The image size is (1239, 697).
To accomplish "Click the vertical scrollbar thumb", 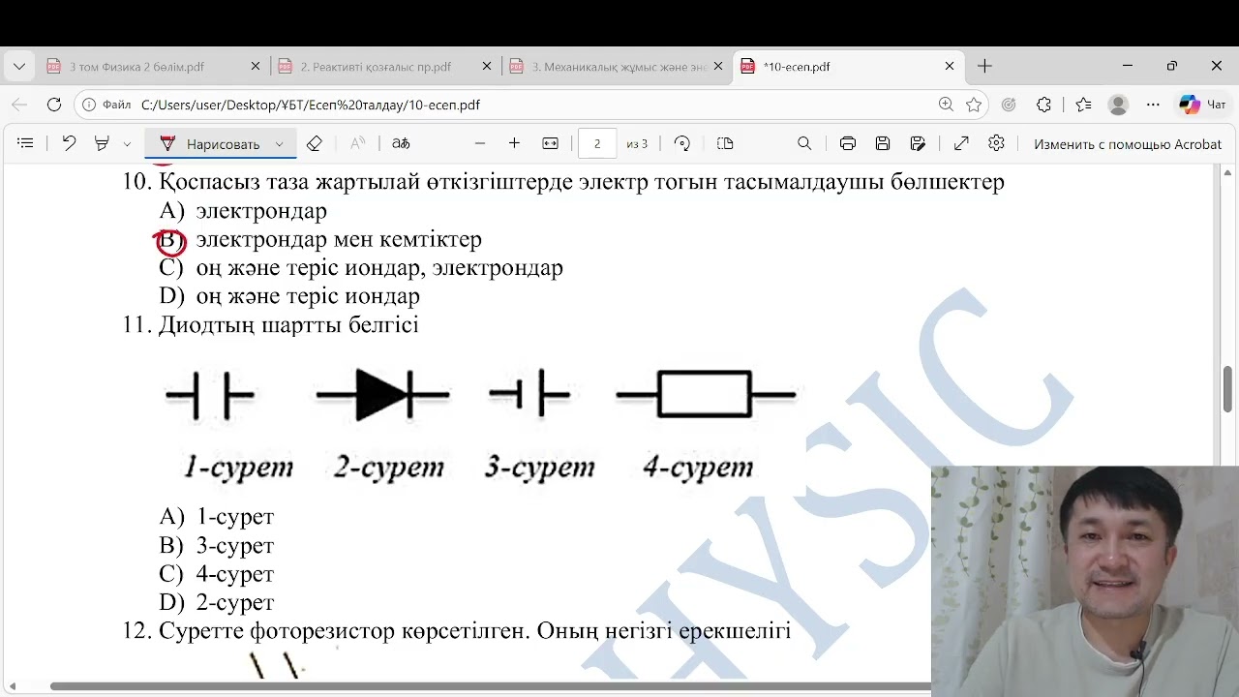I will [x=1228, y=389].
